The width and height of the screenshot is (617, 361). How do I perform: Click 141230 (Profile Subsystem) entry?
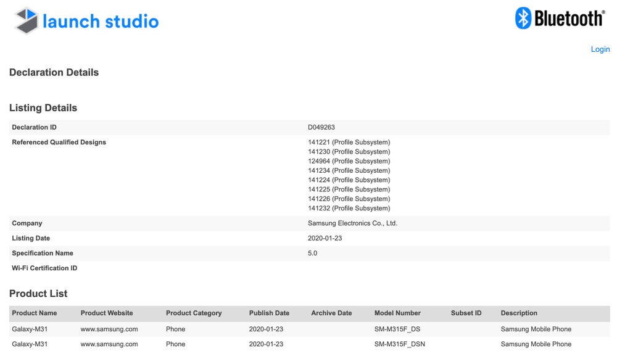pyautogui.click(x=349, y=152)
